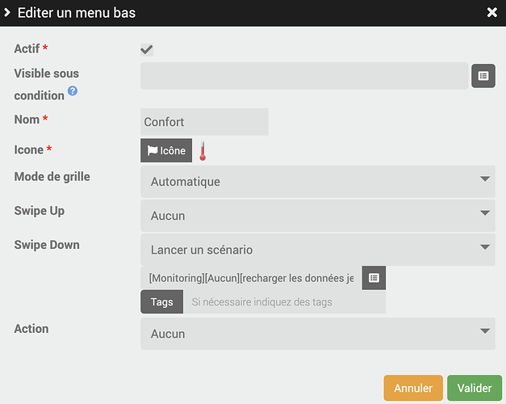Click the tags input placeholder field
Screen dimensions: 506x404
tap(284, 302)
